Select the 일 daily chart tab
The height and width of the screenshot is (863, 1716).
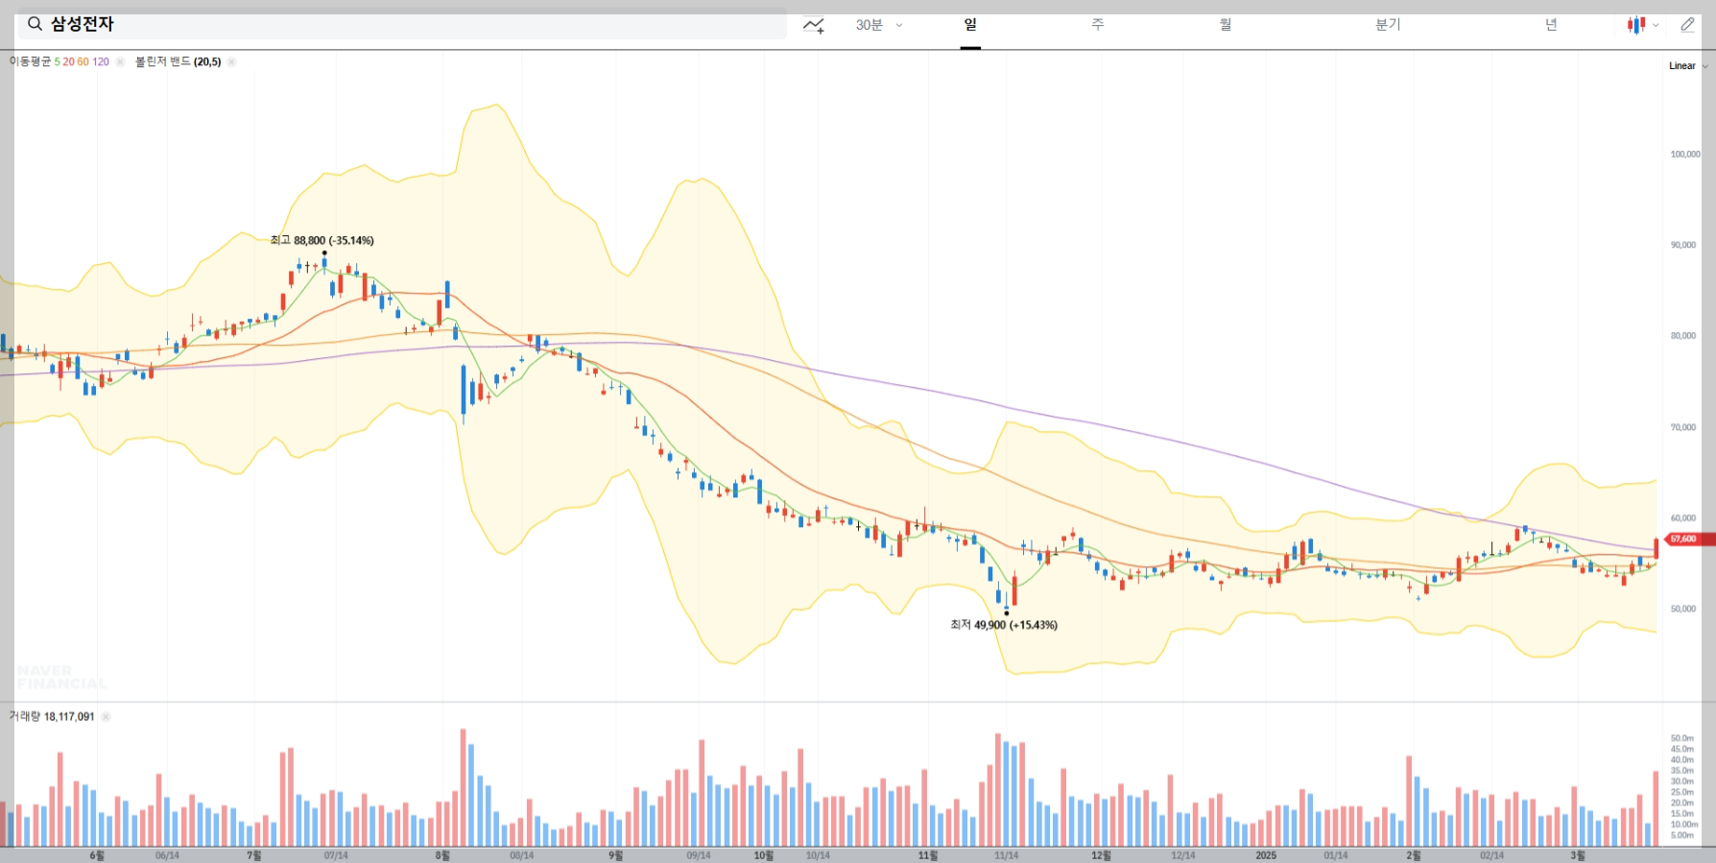point(970,25)
